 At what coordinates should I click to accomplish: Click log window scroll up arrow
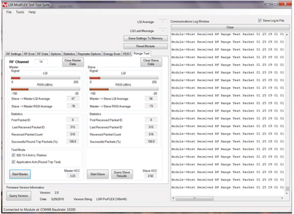287,34
